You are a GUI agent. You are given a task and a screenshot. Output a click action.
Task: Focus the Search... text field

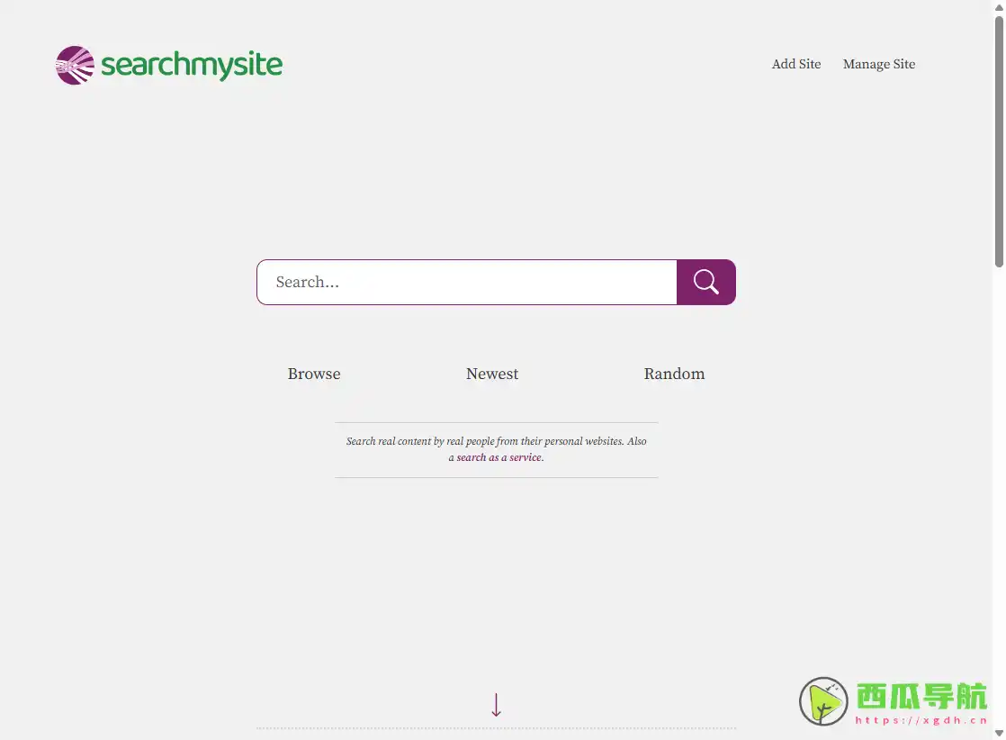(x=466, y=283)
